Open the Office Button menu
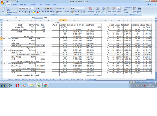The height and width of the screenshot is (116, 157). (3, 3)
